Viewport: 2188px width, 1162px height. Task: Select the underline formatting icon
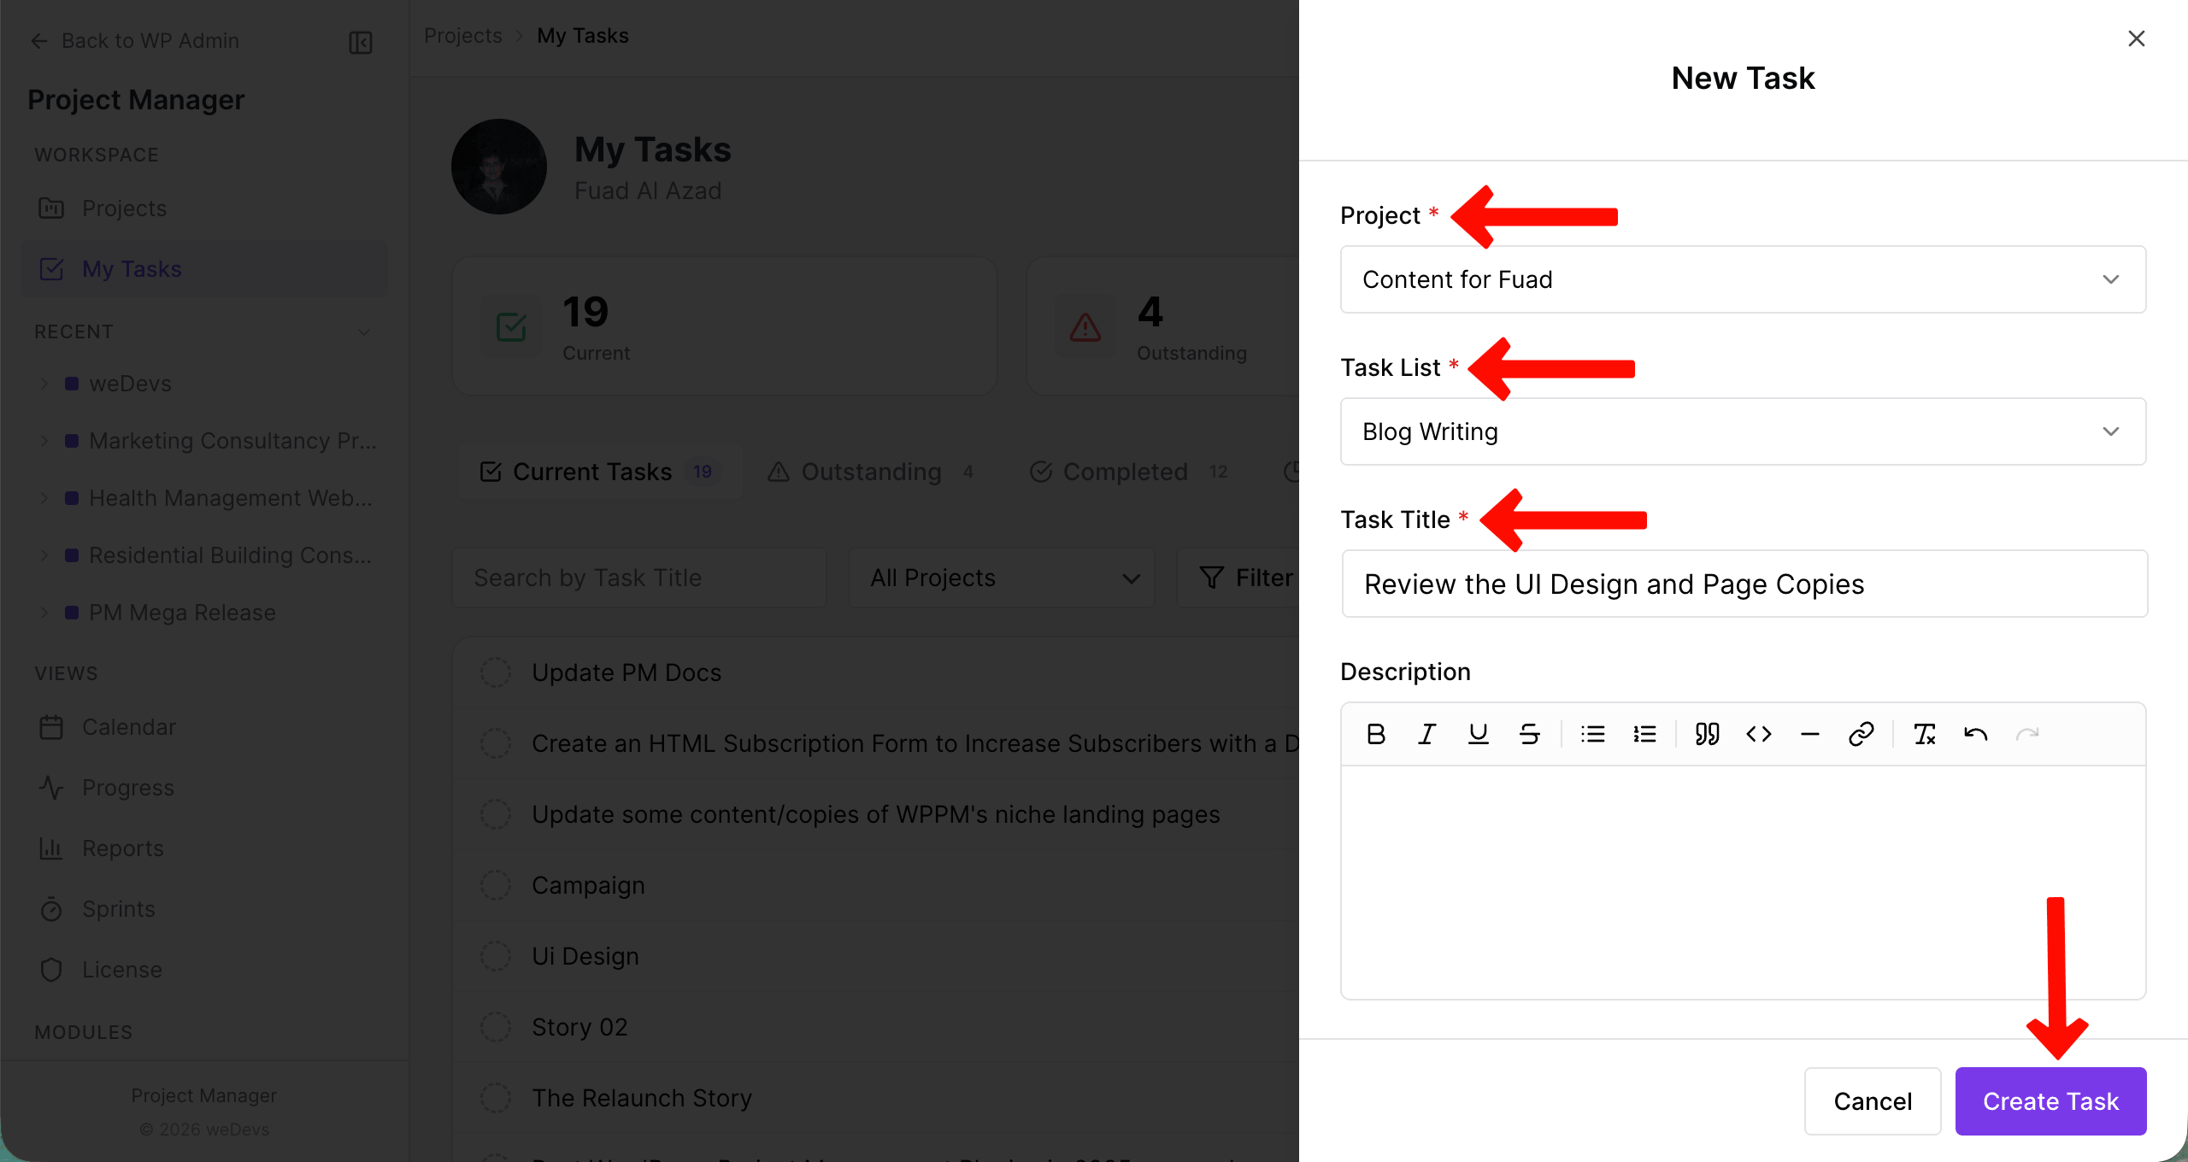(1478, 733)
